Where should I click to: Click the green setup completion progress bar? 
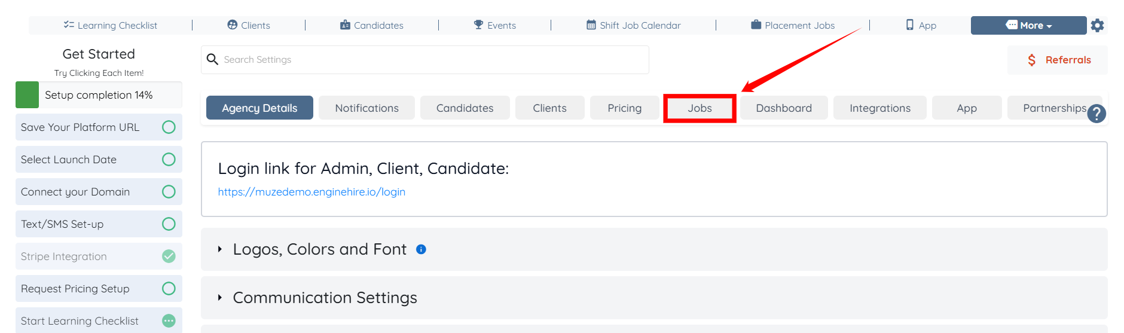pos(27,95)
